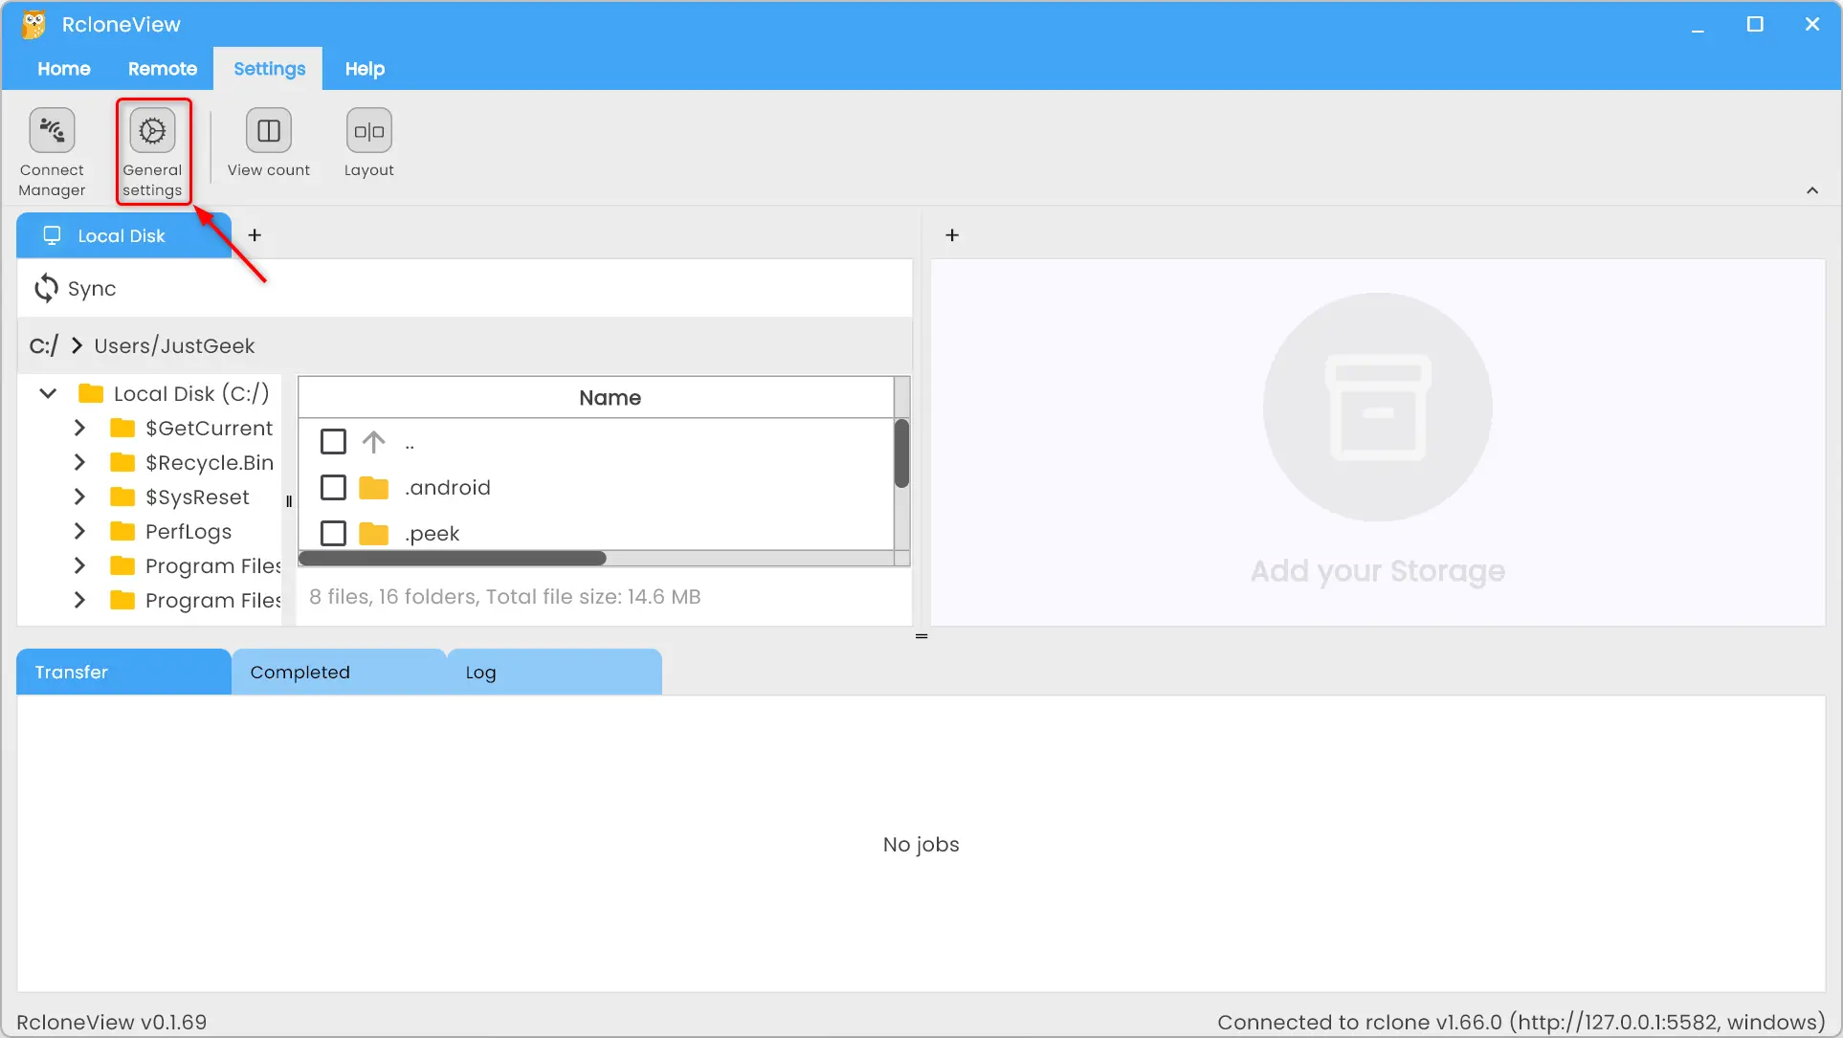Expand the last Program Files folder
The width and height of the screenshot is (1843, 1038).
pos(79,600)
